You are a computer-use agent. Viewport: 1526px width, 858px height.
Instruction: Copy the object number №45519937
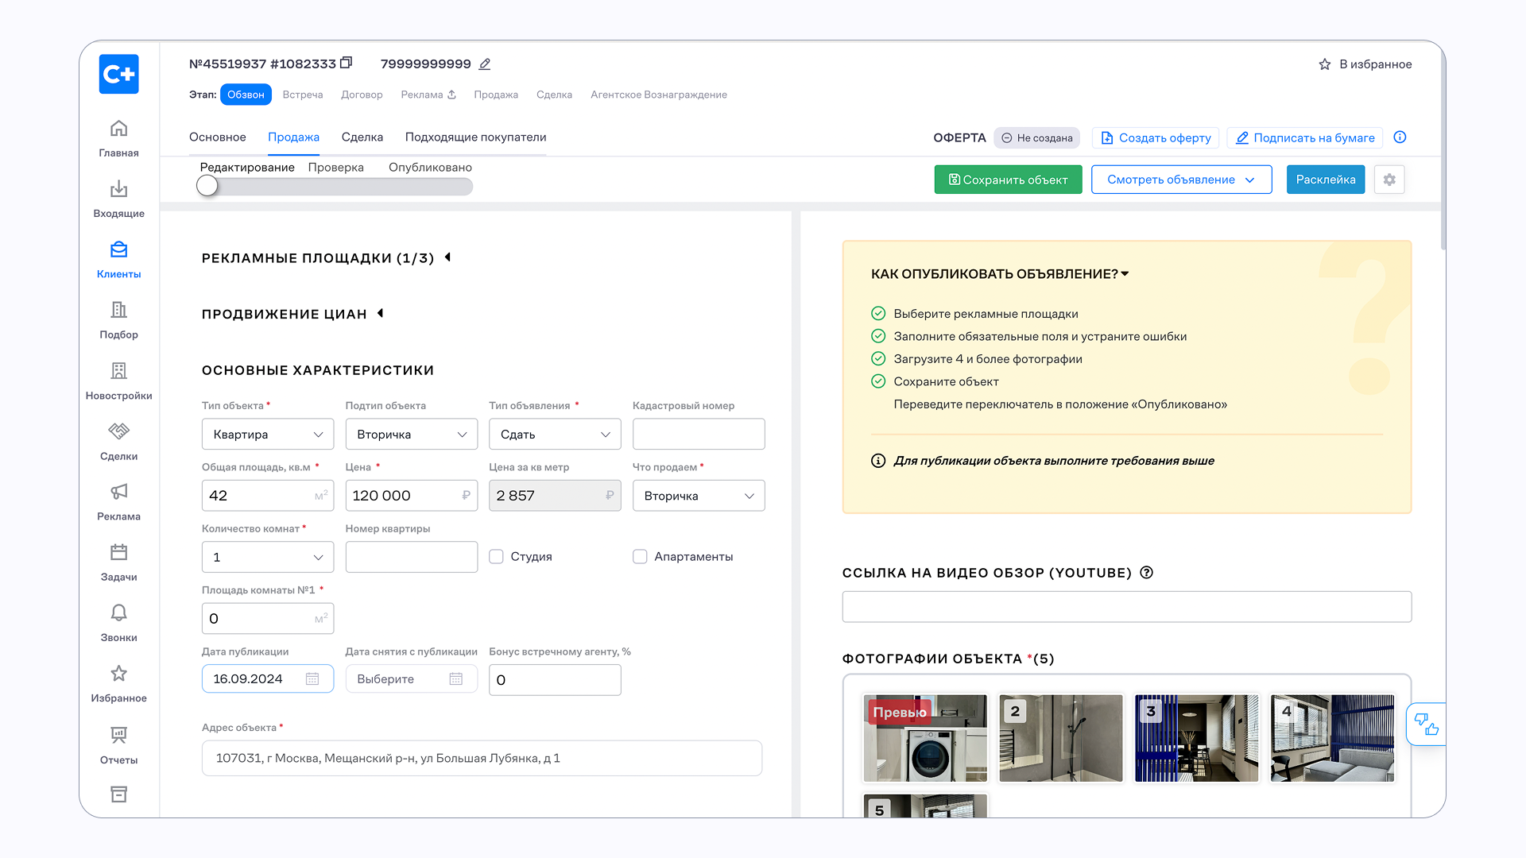coord(346,63)
